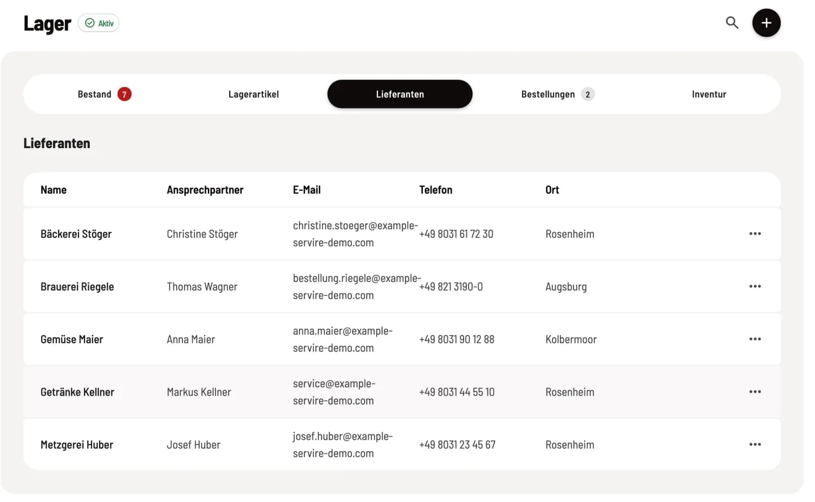Click phone number +49 8031 44 55 10
The width and height of the screenshot is (815, 502).
coord(457,392)
